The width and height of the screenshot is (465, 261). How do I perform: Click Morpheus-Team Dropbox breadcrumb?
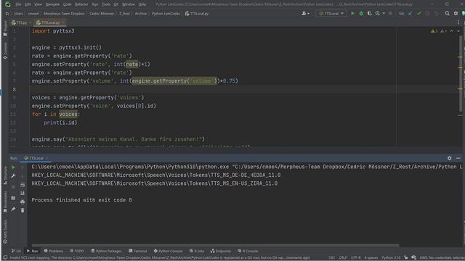pyautogui.click(x=64, y=14)
